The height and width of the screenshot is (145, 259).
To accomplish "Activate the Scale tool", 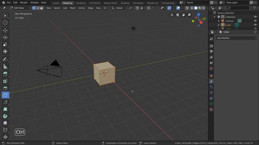I will 5,45.
